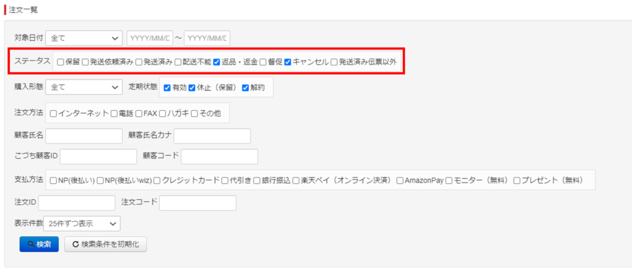
Task: Uncheck 有効 in 定期状態
Action: 167,88
